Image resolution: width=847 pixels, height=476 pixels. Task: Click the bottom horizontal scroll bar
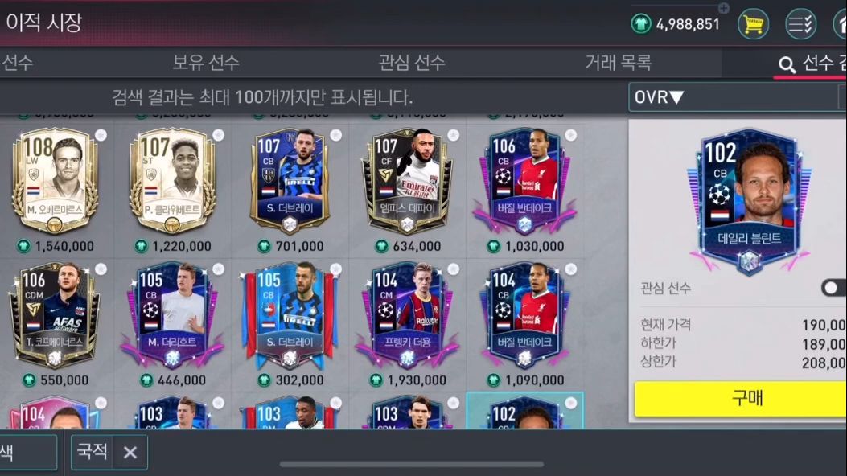(412, 464)
